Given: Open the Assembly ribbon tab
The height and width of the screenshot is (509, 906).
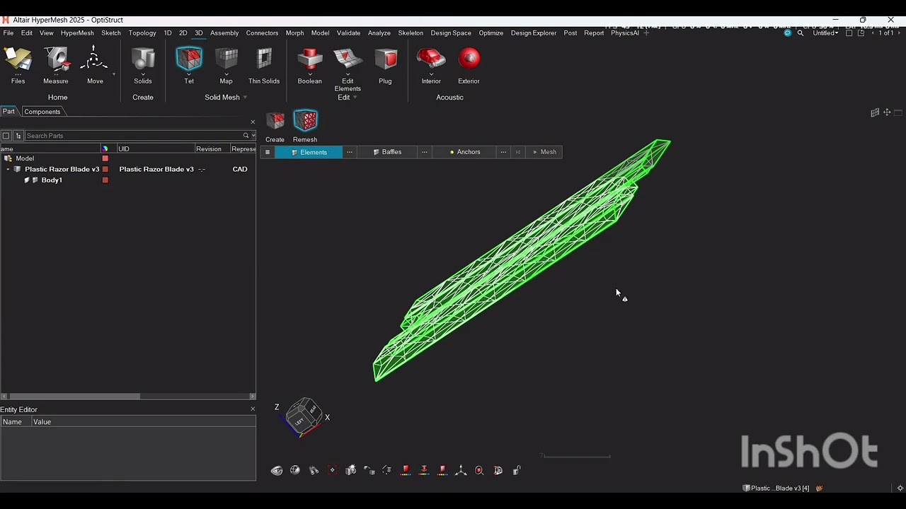Looking at the screenshot, I should (224, 33).
